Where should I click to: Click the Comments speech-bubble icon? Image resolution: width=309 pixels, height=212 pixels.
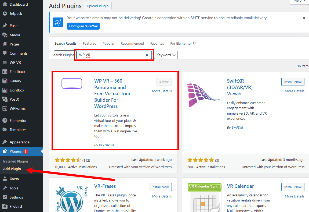pyautogui.click(x=5, y=53)
